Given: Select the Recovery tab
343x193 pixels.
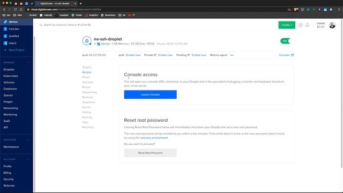Looking at the screenshot, I should [88, 127].
